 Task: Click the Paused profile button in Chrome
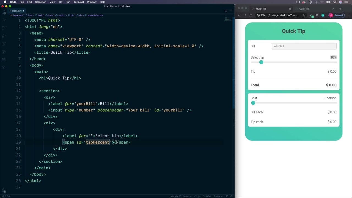click(336, 15)
